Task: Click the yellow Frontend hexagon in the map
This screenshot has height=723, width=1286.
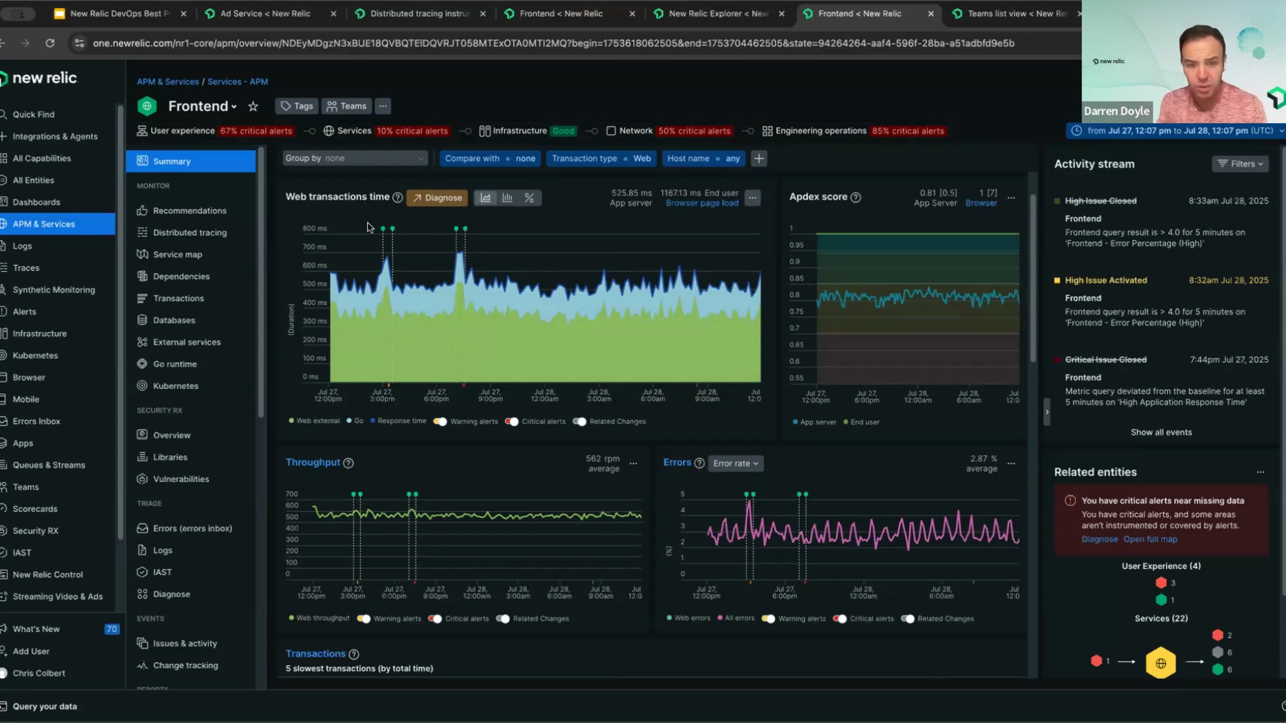Action: pos(1161,663)
